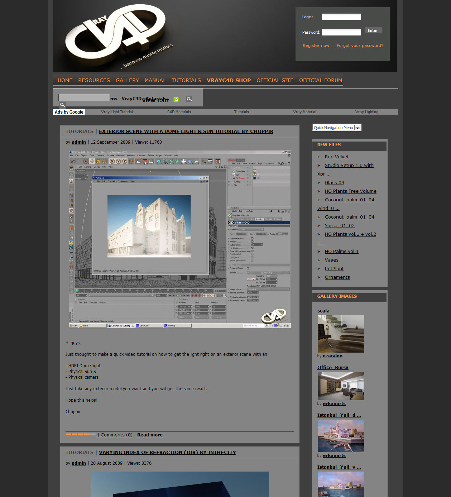Open the Tutorials ad link in ad bar
This screenshot has width=451, height=497.
coord(241,112)
